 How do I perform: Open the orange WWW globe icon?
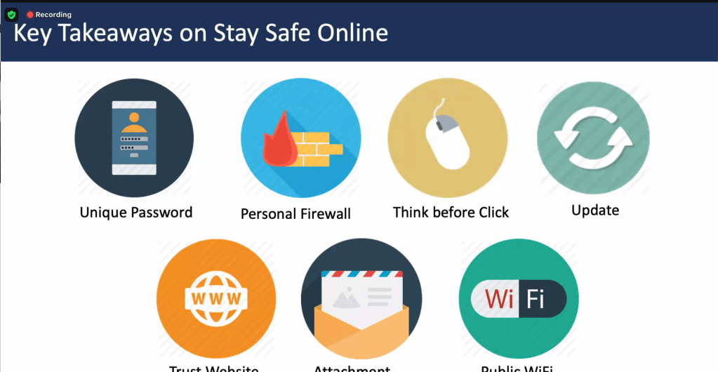[x=216, y=298]
